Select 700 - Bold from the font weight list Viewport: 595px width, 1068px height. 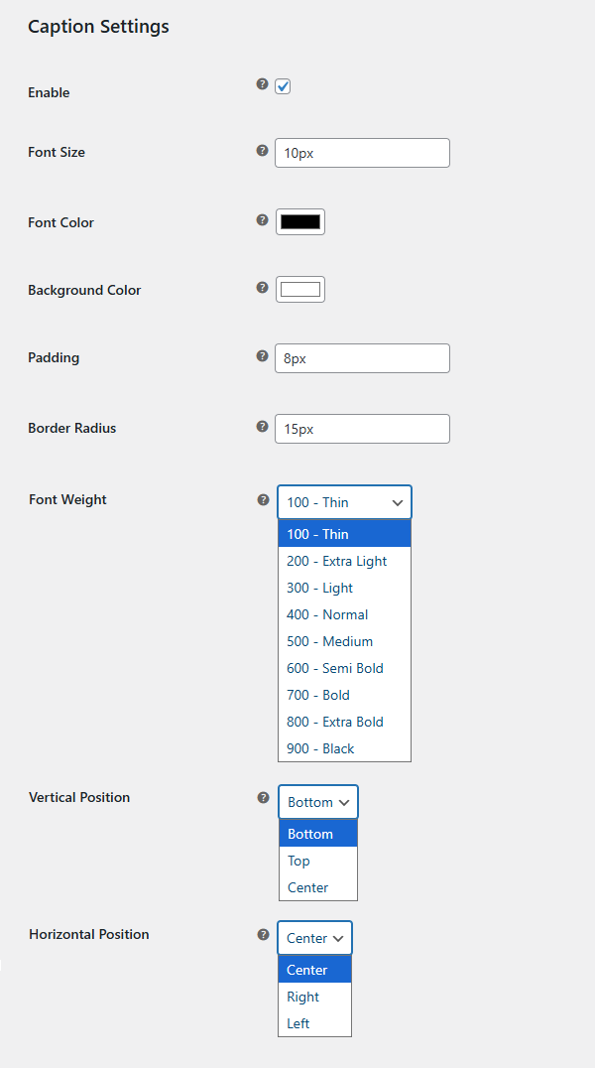click(317, 695)
